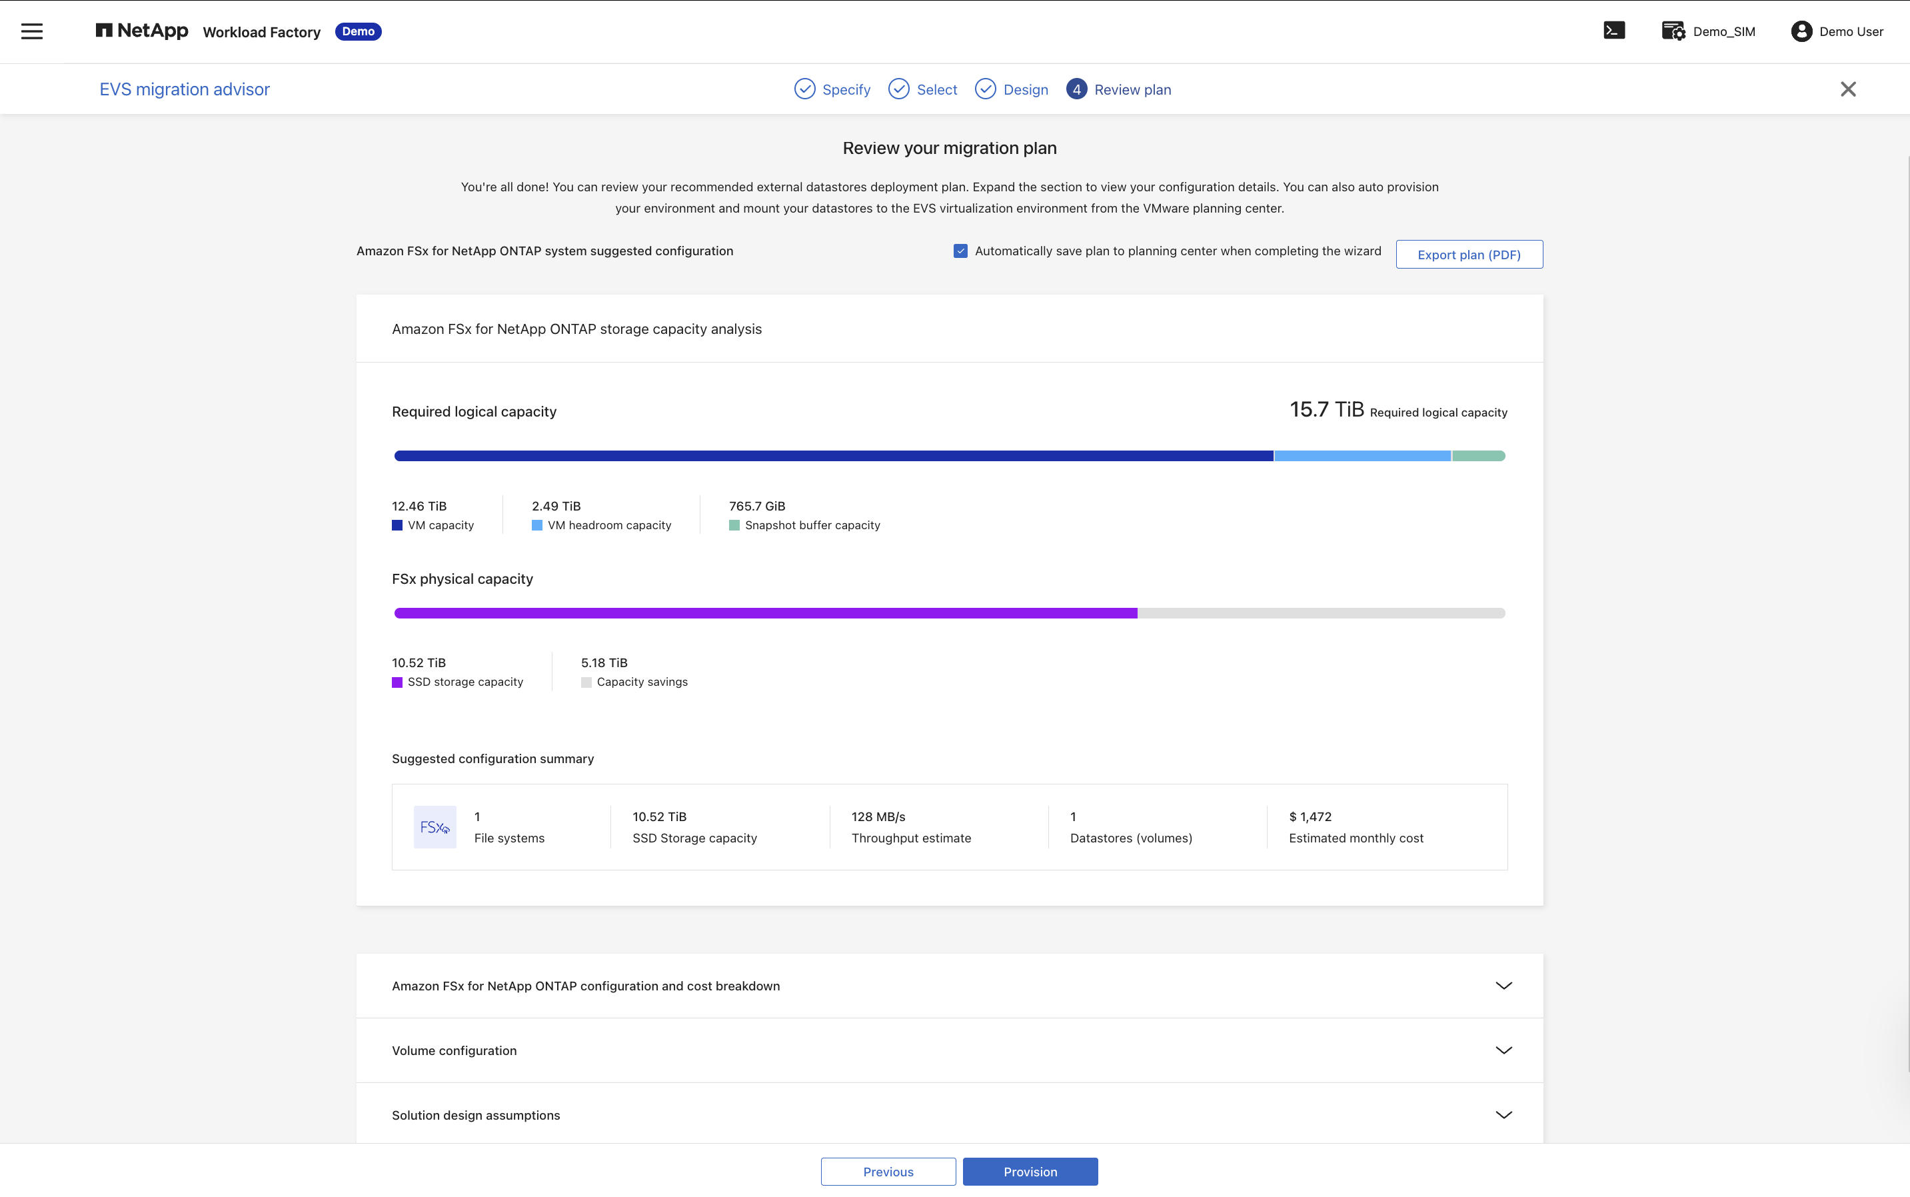Click the Provision button
1910x1197 pixels.
point(1030,1172)
